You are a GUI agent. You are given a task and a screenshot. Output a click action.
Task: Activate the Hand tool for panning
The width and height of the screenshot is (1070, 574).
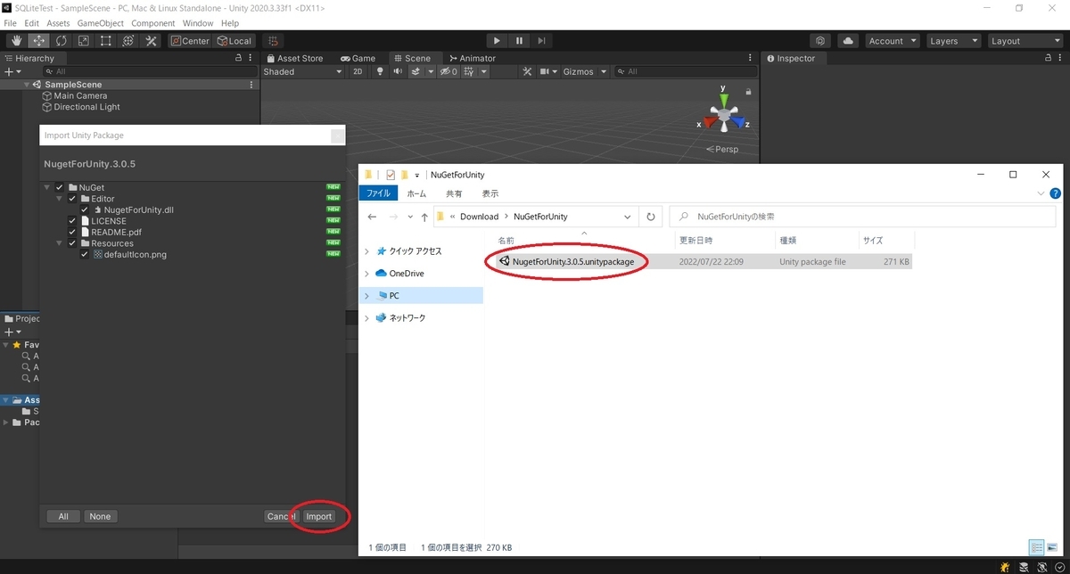click(x=15, y=40)
